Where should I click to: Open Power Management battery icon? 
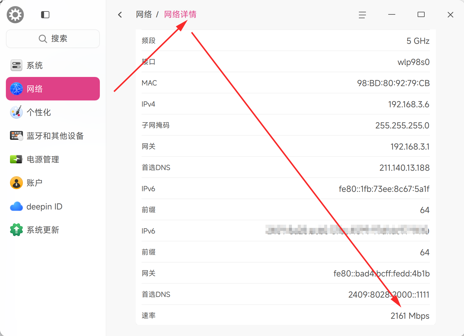tap(16, 159)
